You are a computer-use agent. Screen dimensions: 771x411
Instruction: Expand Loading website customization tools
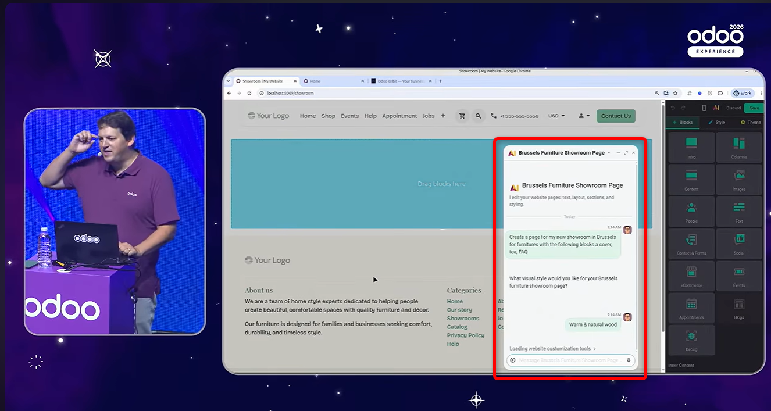click(x=552, y=349)
